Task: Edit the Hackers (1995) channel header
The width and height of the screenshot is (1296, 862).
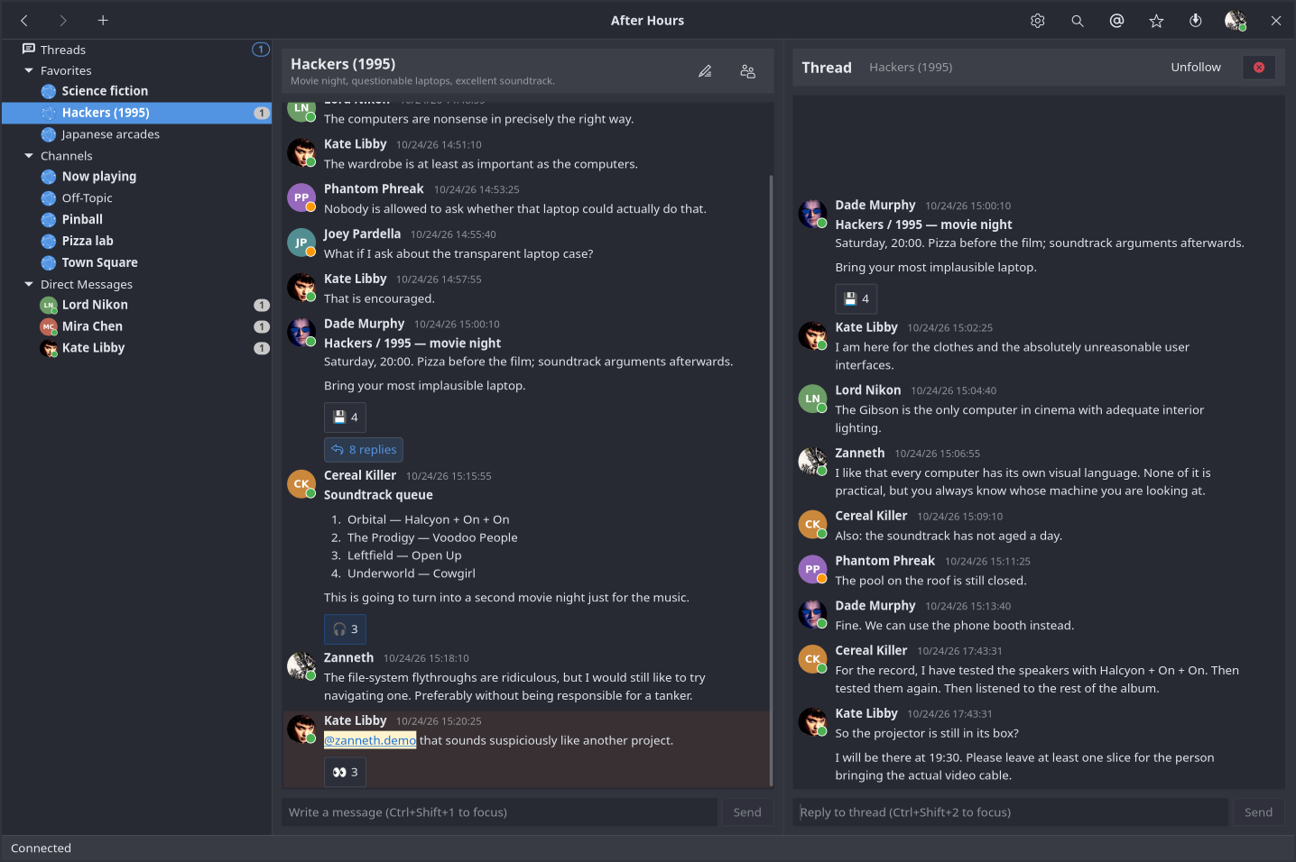Action: point(705,71)
